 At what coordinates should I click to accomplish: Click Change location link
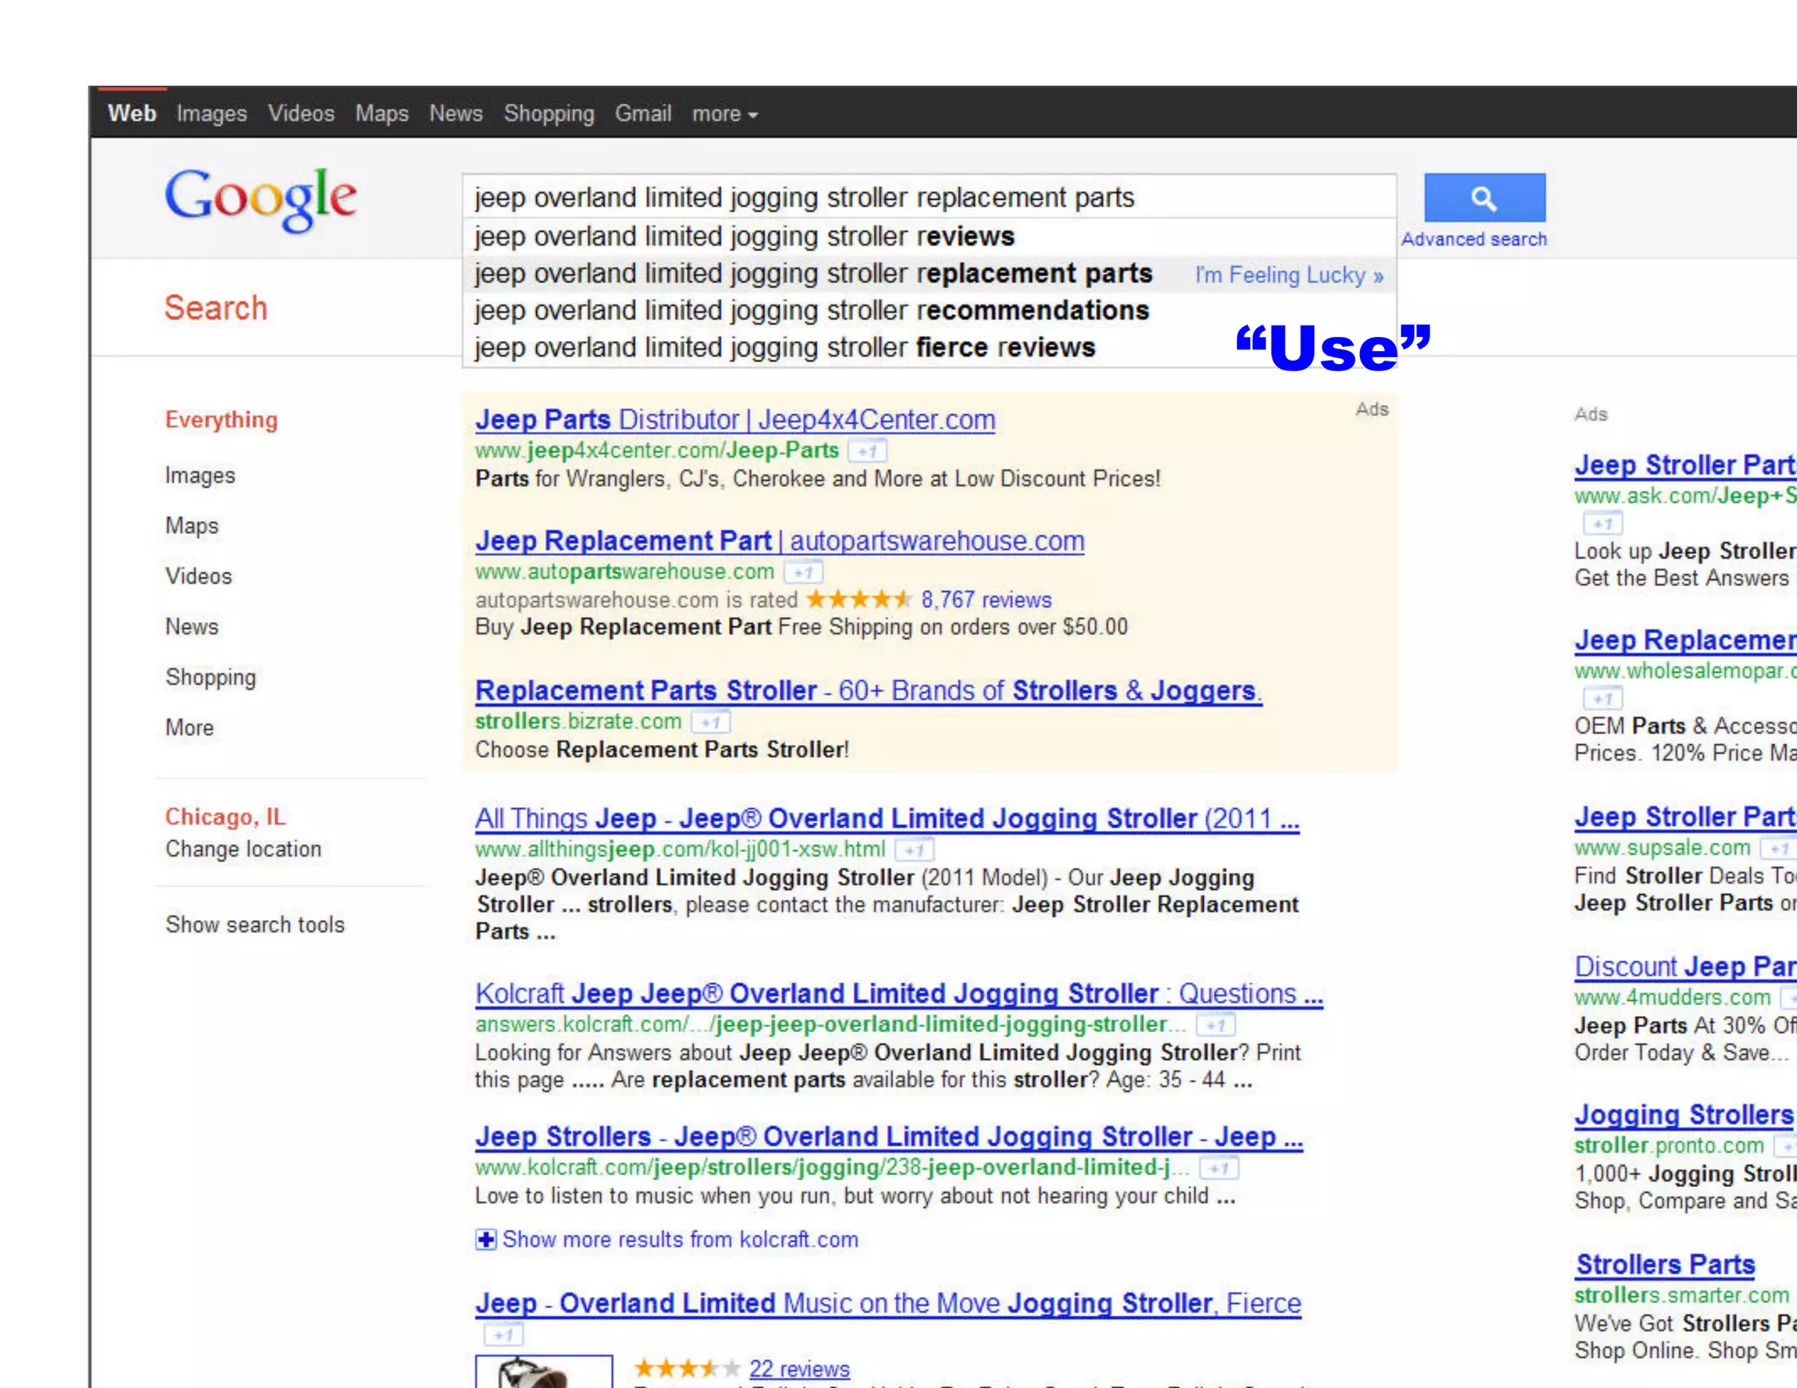click(243, 849)
